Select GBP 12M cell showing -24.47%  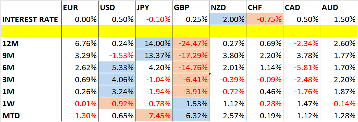click(x=190, y=43)
